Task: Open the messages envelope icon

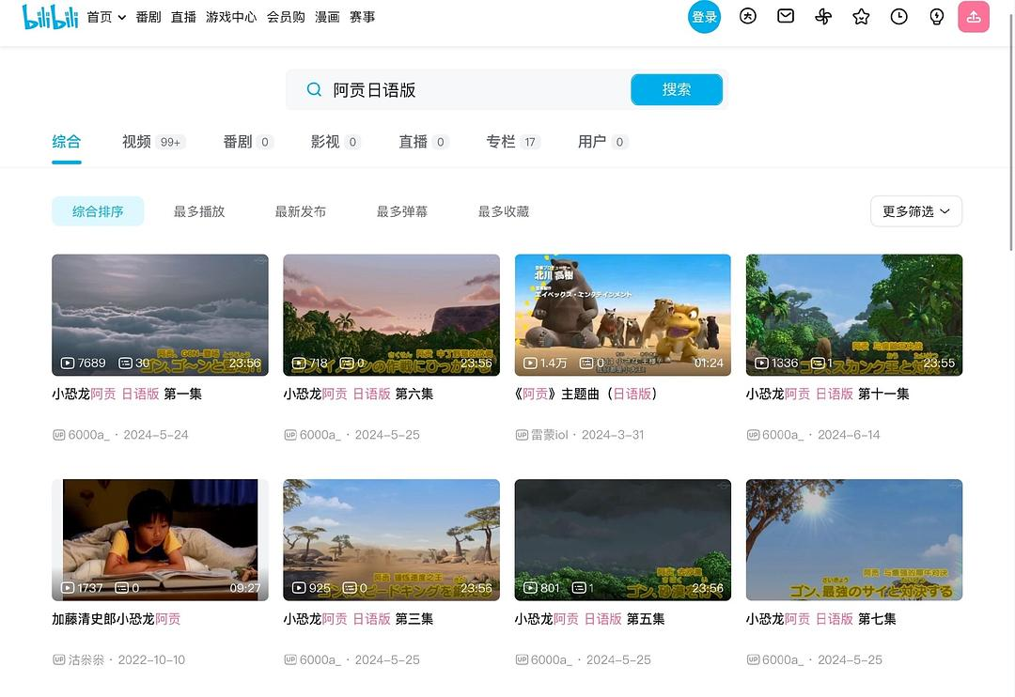Action: coord(786,17)
